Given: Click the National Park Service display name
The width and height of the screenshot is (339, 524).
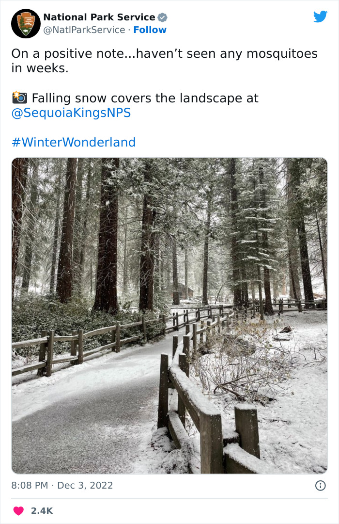Looking at the screenshot, I should click(x=99, y=17).
